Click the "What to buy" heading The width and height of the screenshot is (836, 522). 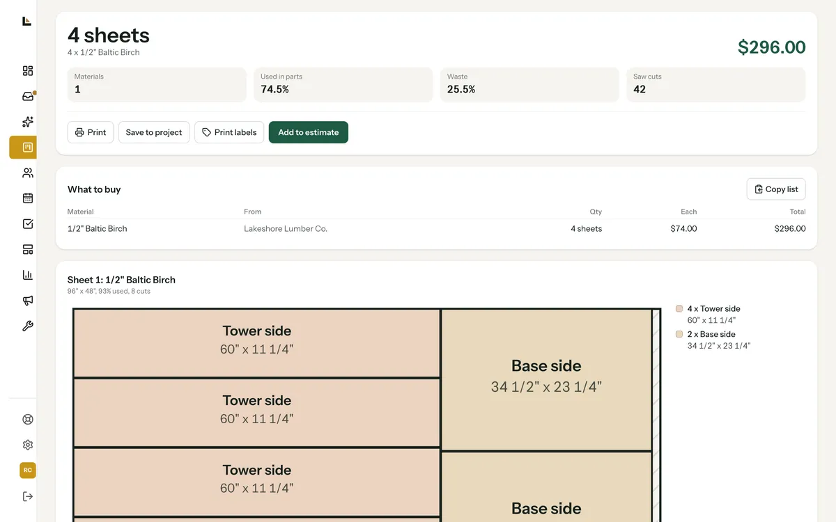(94, 189)
